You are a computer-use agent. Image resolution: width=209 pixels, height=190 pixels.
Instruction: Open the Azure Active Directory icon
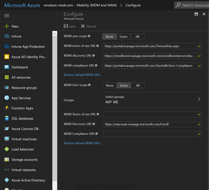pyautogui.click(x=7, y=180)
